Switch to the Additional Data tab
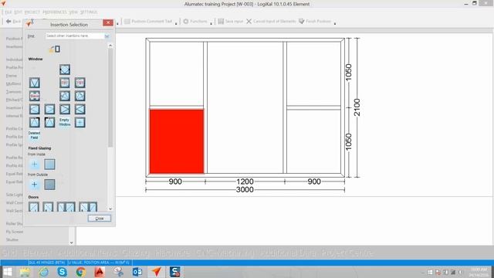Screen dimensions: 494x278 point(288,253)
